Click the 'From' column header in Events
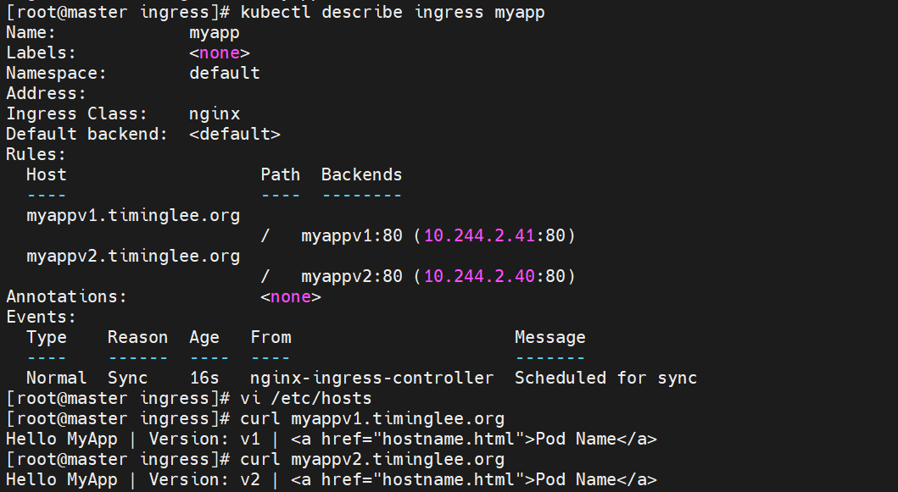The width and height of the screenshot is (898, 492). (271, 338)
